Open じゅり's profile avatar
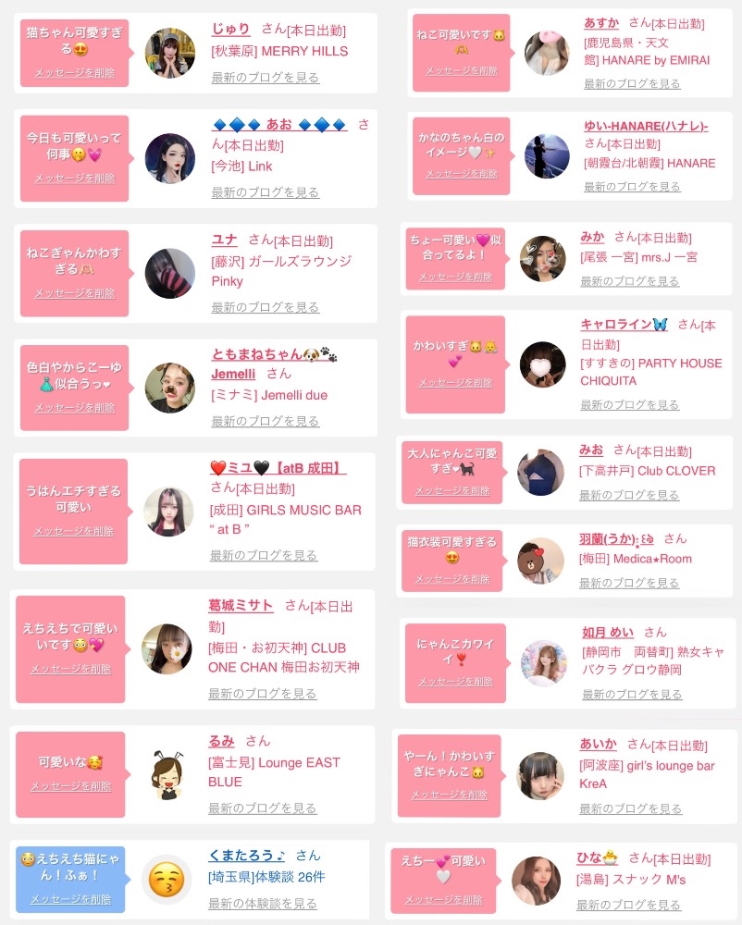Image resolution: width=742 pixels, height=925 pixels. point(170,53)
